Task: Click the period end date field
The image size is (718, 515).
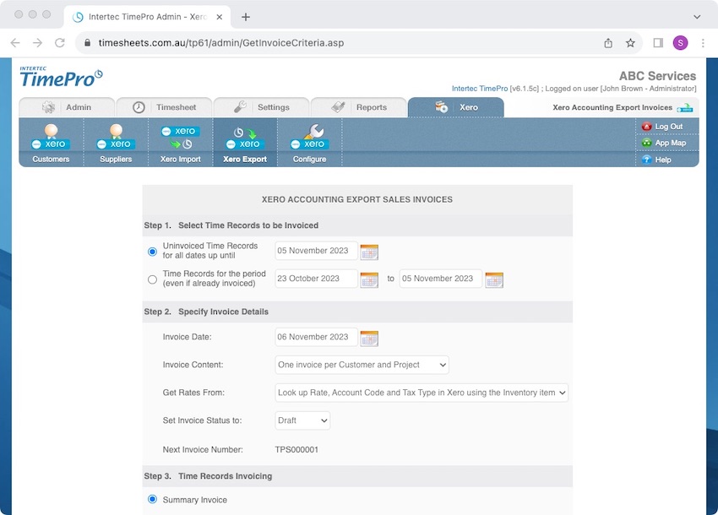Action: [440, 279]
